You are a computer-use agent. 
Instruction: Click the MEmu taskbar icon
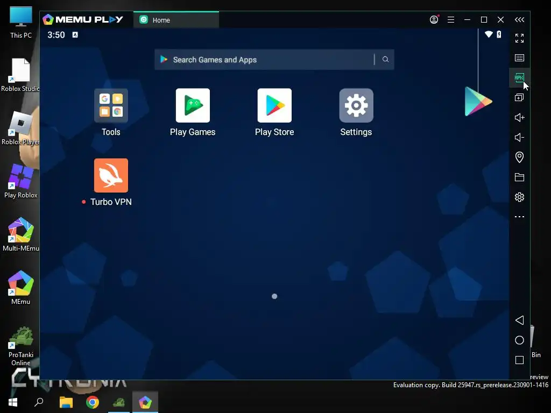(x=145, y=402)
